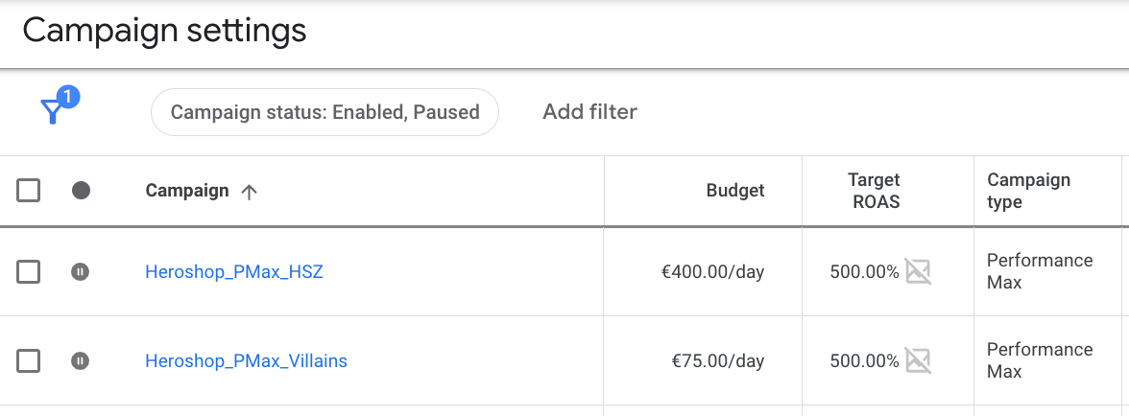Open paused status menu for Heroshop_PMax_Villains
This screenshot has height=416, width=1129.
82,361
